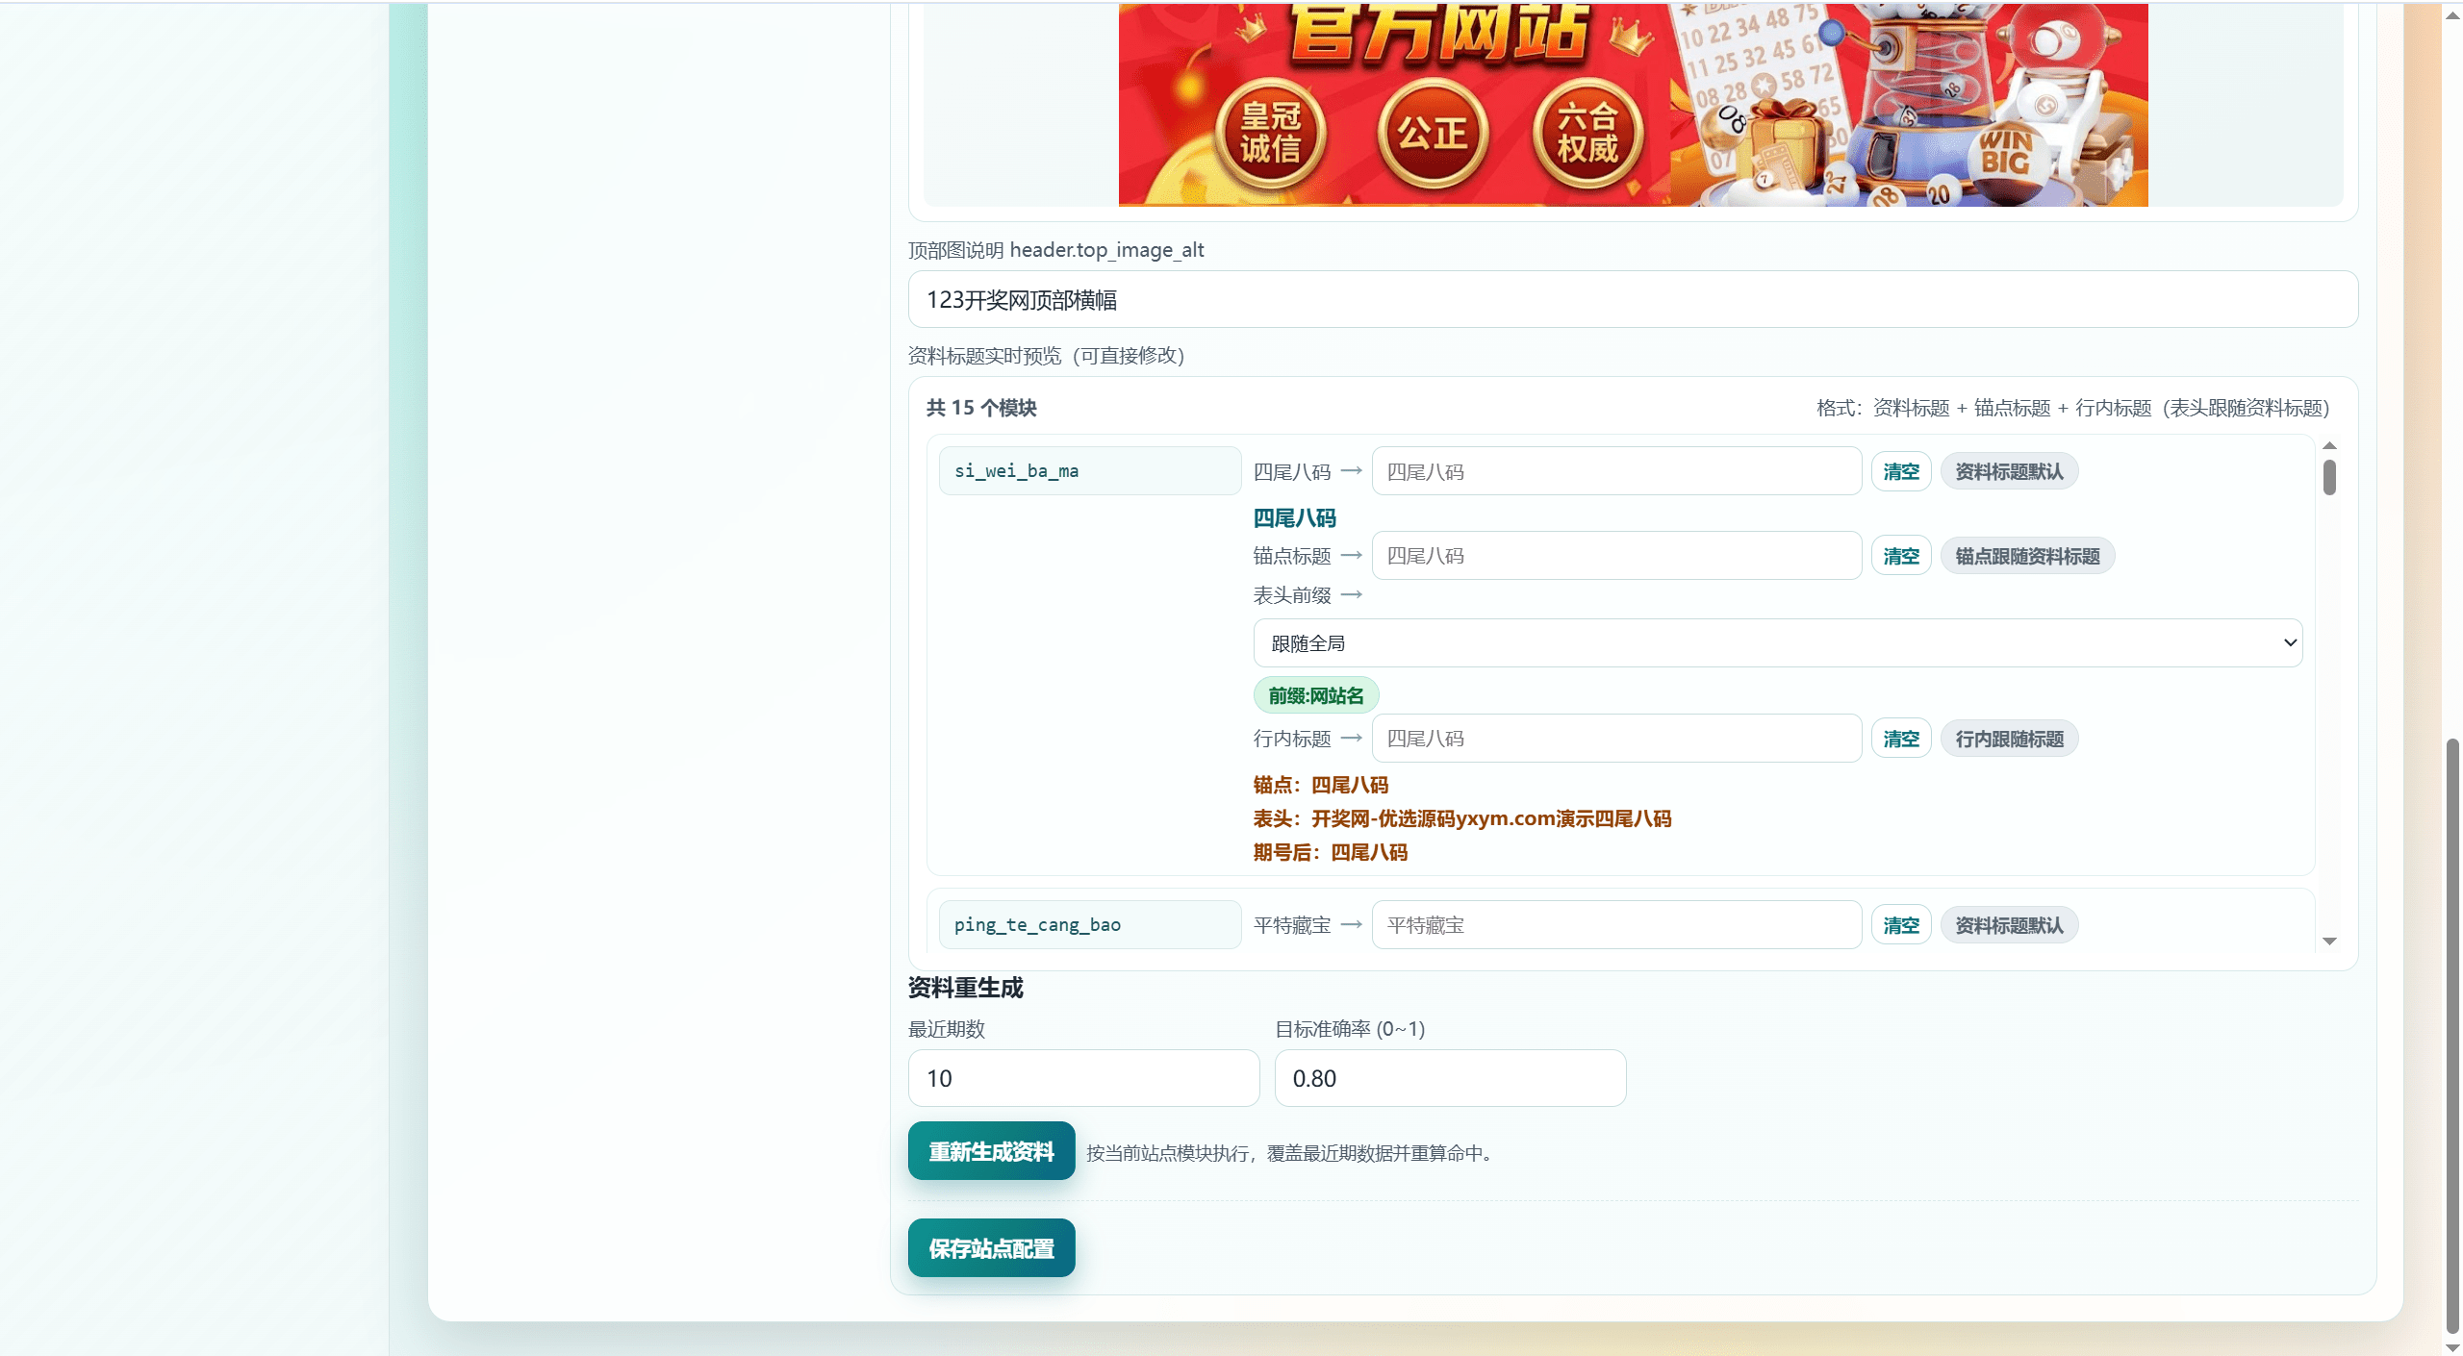Screen dimensions: 2463x1356
Task: Click the 重新生成资料 button
Action: tap(991, 1151)
